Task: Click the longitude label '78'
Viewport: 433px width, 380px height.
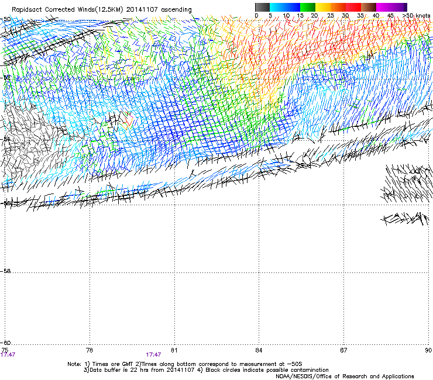Action: pyautogui.click(x=90, y=350)
